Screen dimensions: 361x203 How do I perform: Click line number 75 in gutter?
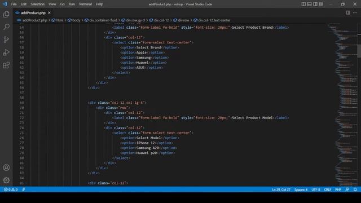click(21, 133)
